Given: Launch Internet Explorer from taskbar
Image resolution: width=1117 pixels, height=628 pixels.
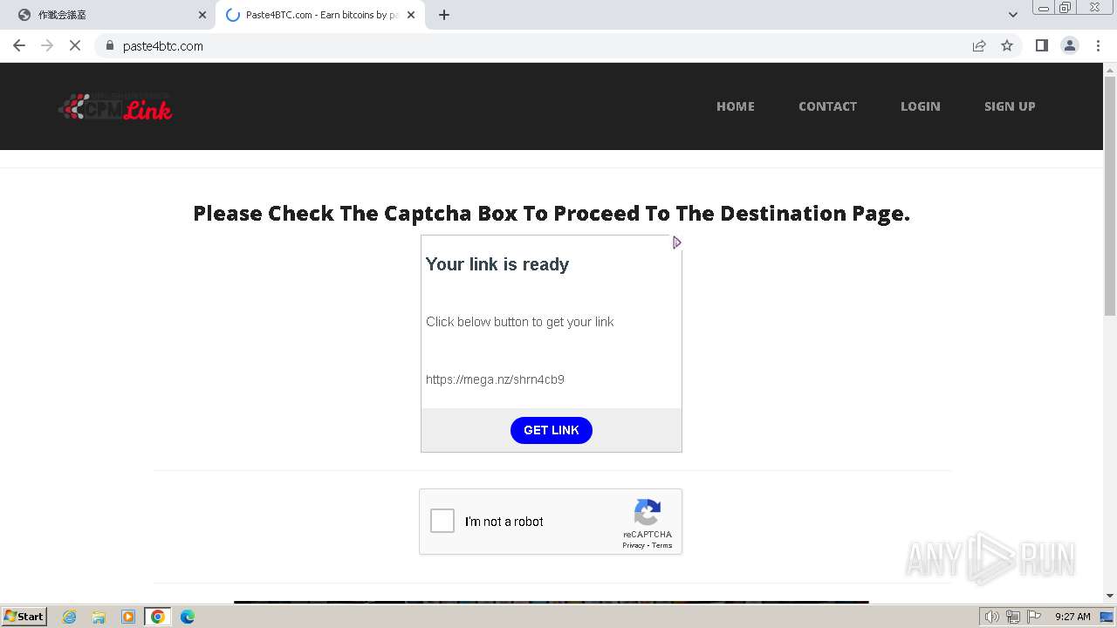Looking at the screenshot, I should (x=70, y=617).
